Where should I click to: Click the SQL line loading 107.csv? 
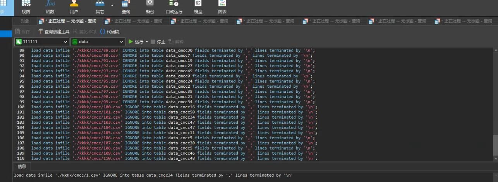pos(174,143)
